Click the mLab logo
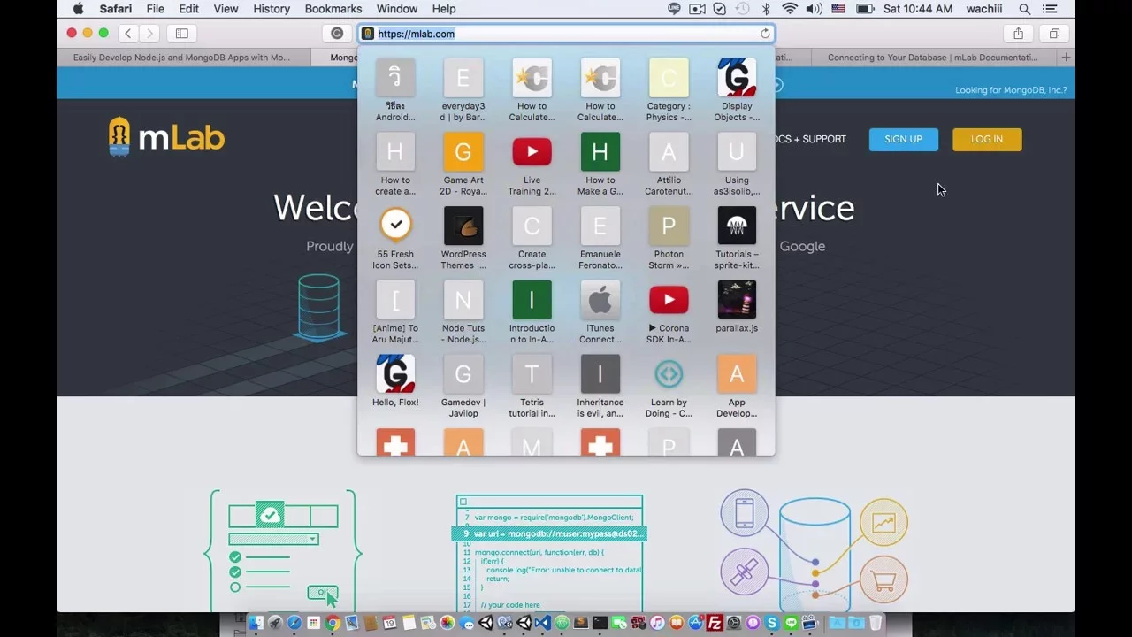 coord(166,138)
